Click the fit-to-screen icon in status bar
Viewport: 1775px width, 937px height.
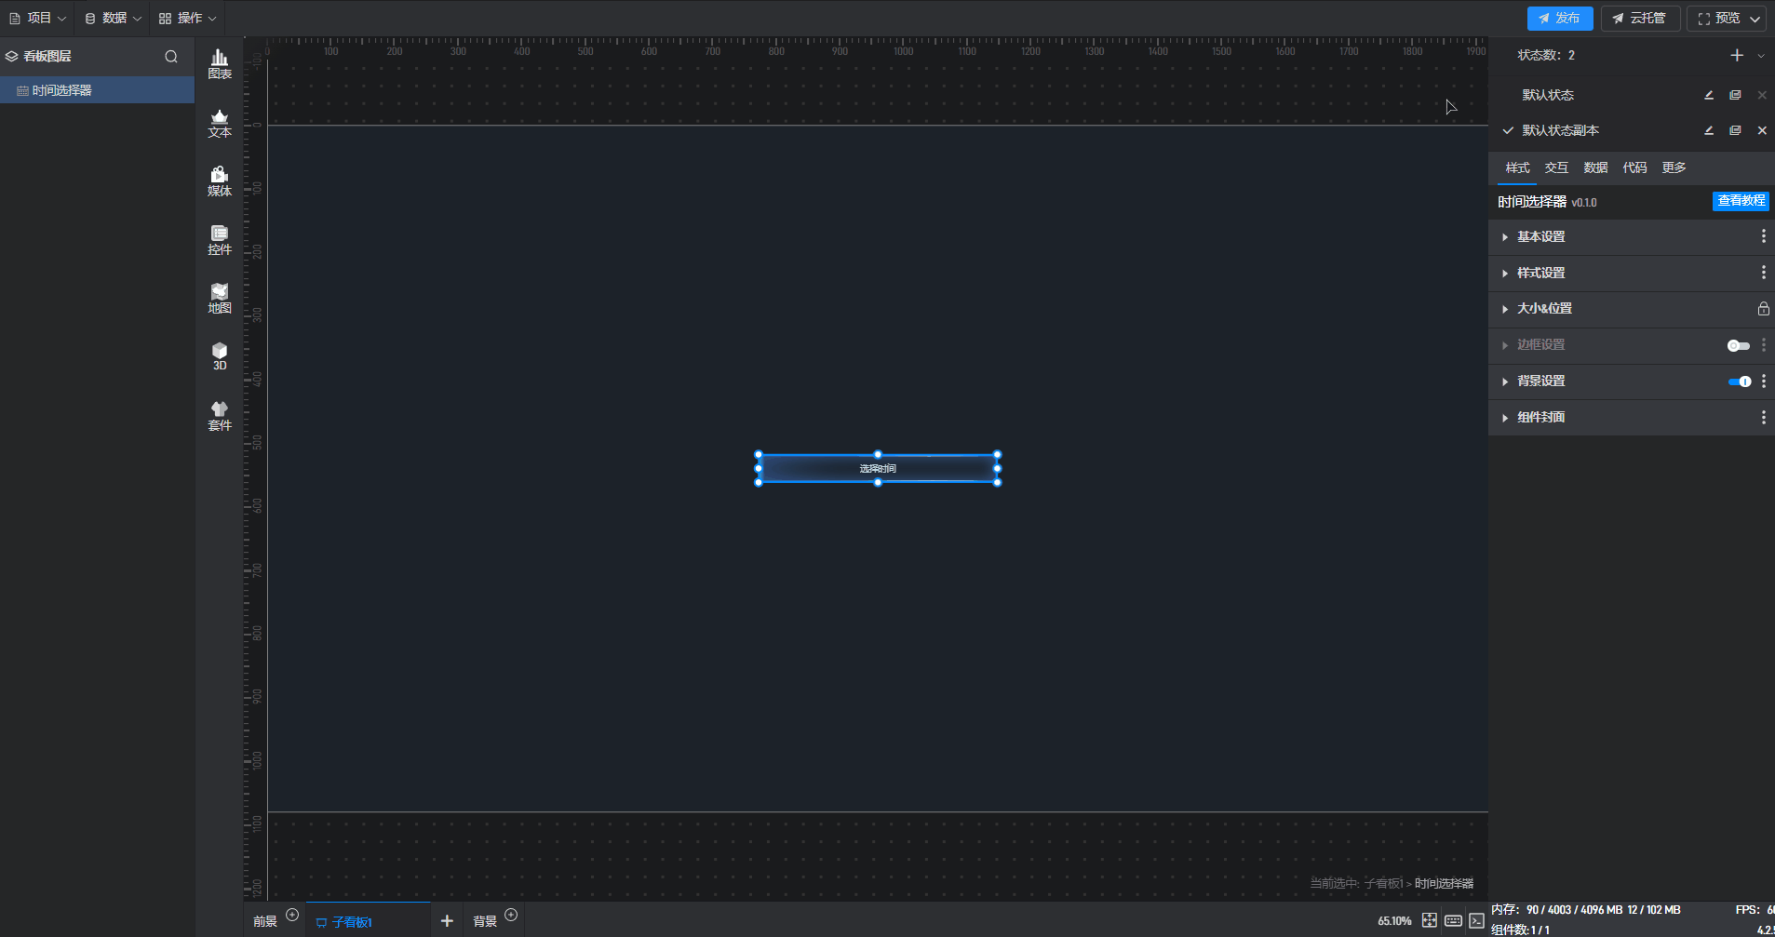[x=1430, y=920]
